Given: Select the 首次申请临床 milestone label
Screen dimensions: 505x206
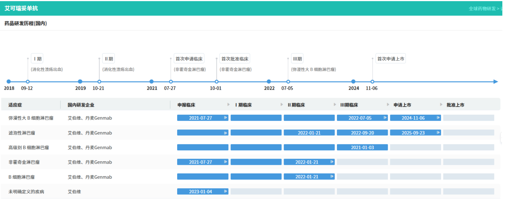Looking at the screenshot, I should (x=189, y=59).
